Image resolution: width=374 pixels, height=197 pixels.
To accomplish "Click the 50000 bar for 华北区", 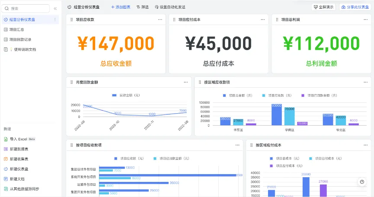I will (x=328, y=119).
